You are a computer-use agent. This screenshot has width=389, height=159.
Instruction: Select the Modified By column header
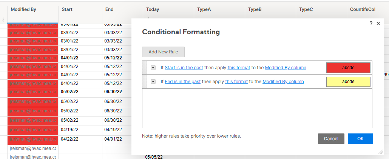[32, 9]
